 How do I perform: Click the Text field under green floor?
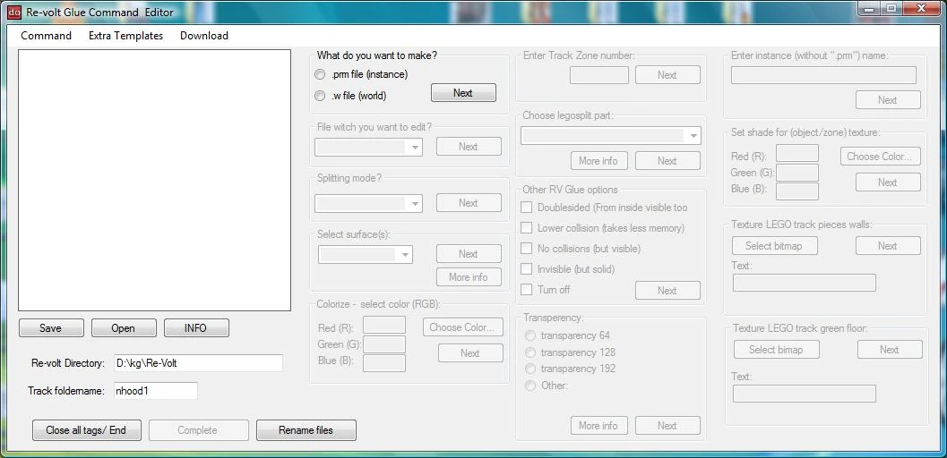pyautogui.click(x=805, y=394)
